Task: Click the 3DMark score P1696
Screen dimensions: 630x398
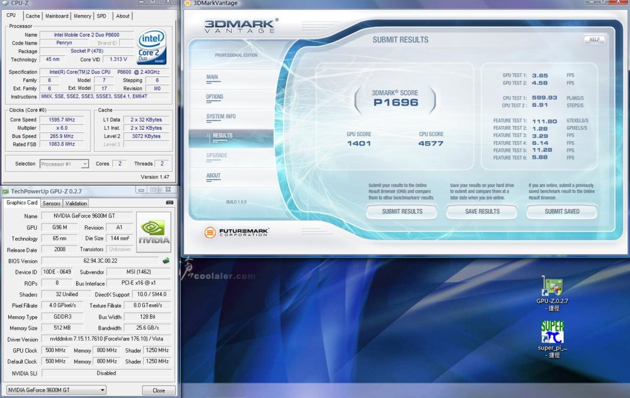Action: coord(396,103)
